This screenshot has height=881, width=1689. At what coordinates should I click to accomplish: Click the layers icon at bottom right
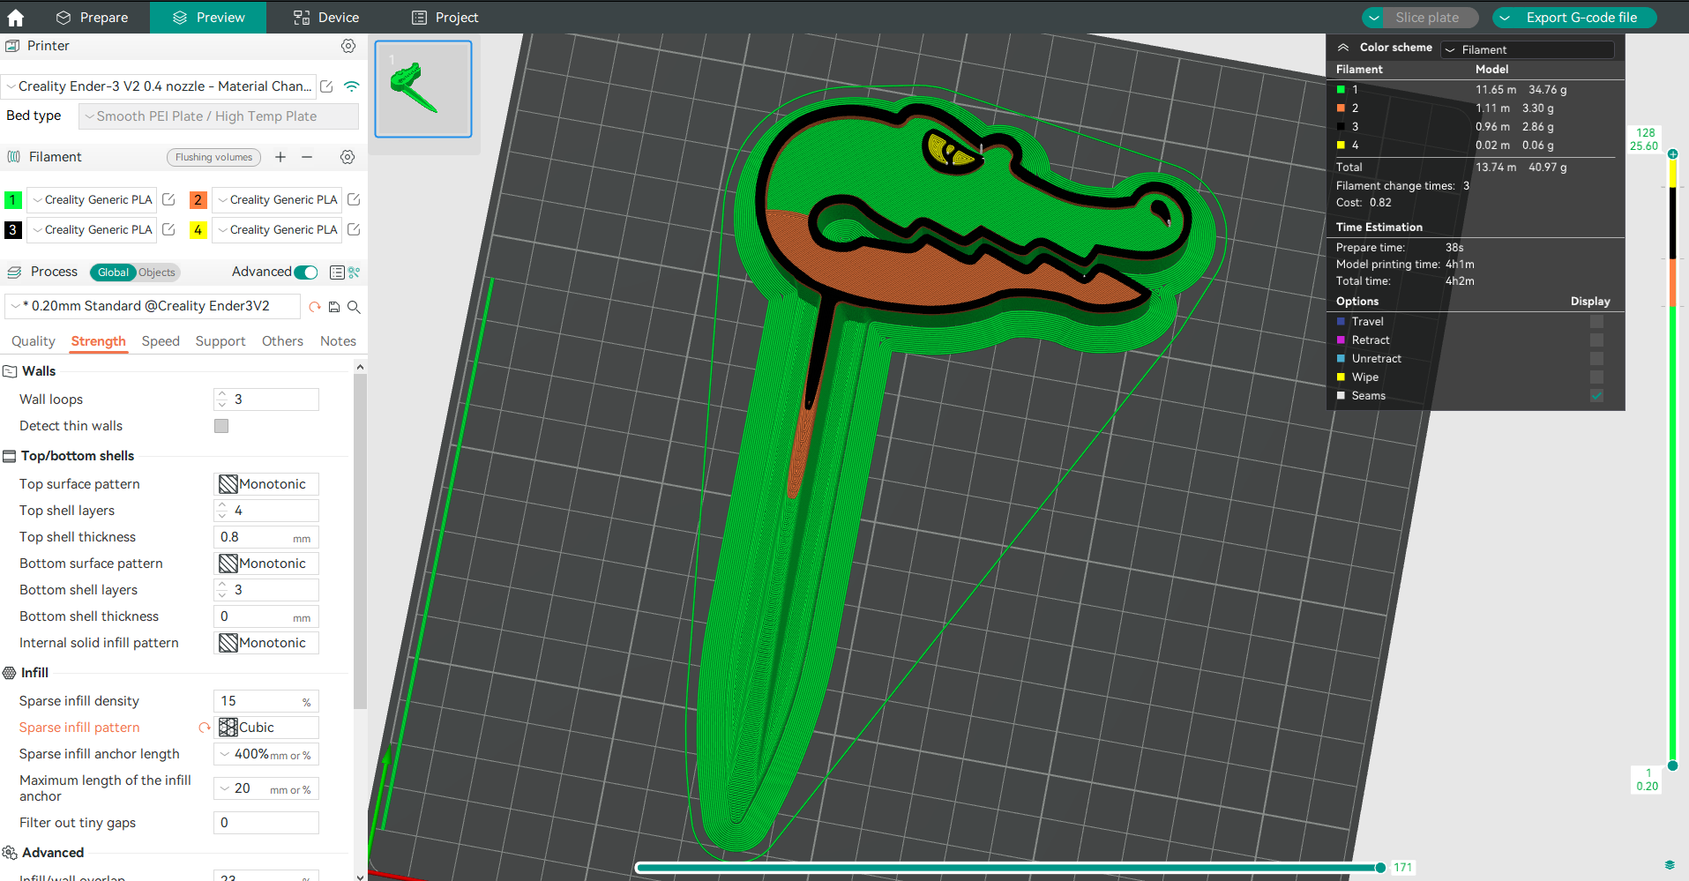coord(1670,865)
